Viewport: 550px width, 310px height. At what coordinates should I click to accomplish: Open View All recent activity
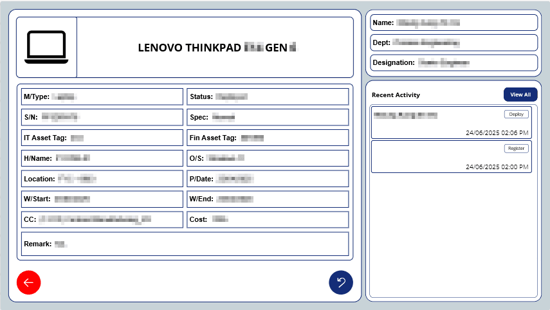click(x=520, y=95)
